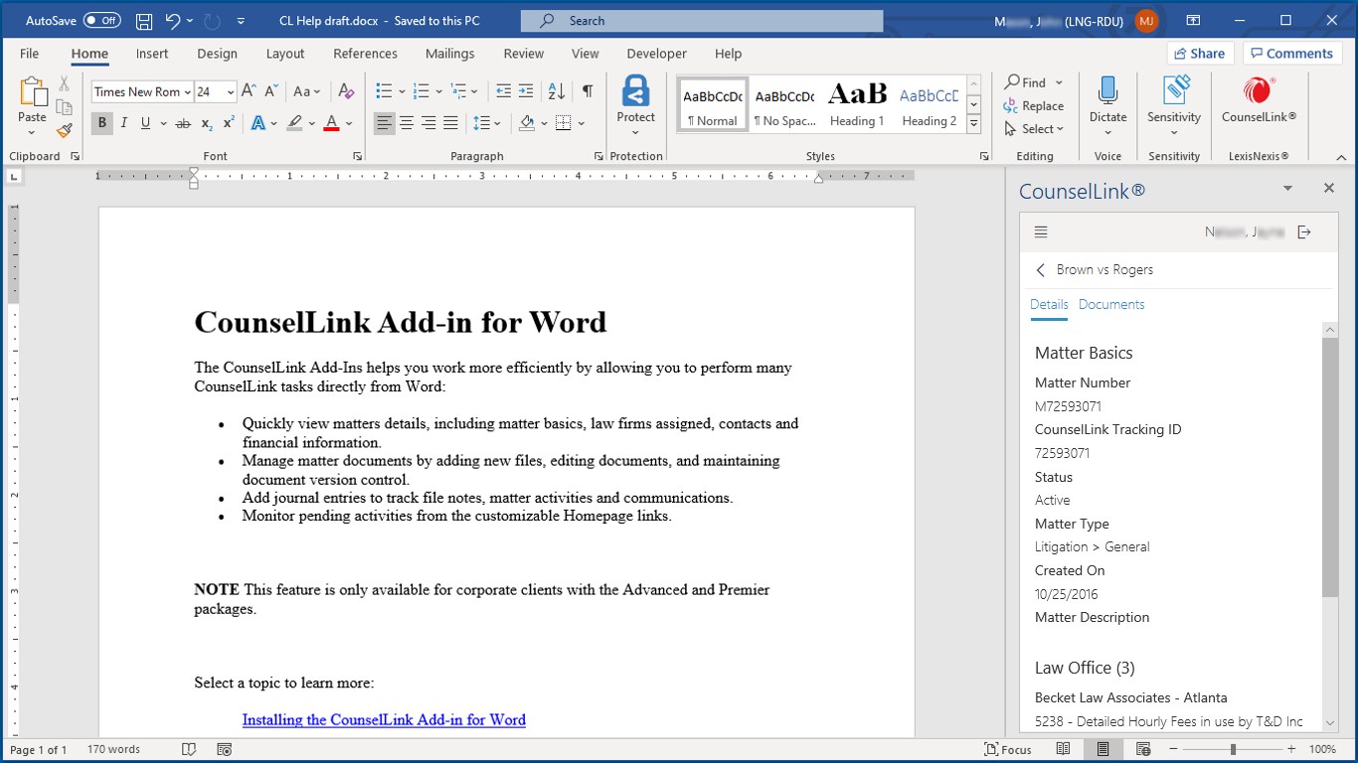Sort the selected text alphabetically
The width and height of the screenshot is (1358, 763).
(x=557, y=91)
